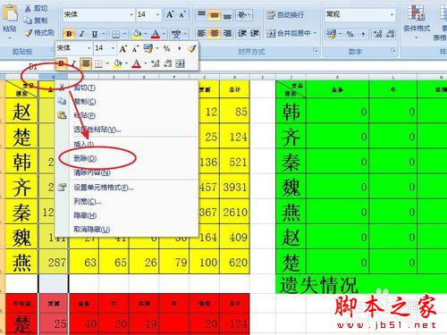
Task: Expand Paste (粘贴) options arrow
Action: click(x=10, y=38)
